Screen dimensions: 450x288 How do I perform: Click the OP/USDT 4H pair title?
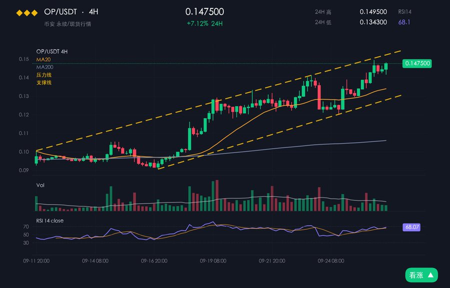pyautogui.click(x=71, y=12)
